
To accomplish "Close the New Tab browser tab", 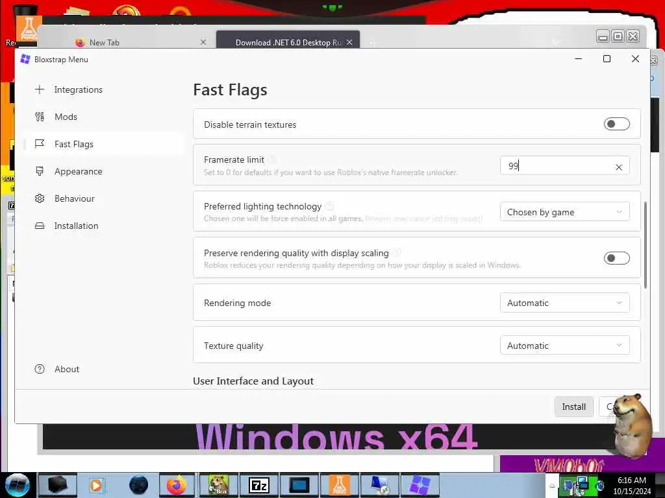I will coord(203,42).
